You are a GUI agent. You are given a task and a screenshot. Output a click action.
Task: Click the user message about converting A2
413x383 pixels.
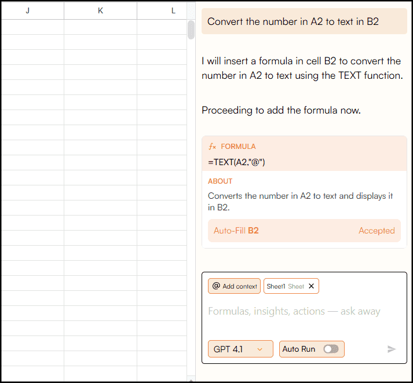(x=304, y=21)
